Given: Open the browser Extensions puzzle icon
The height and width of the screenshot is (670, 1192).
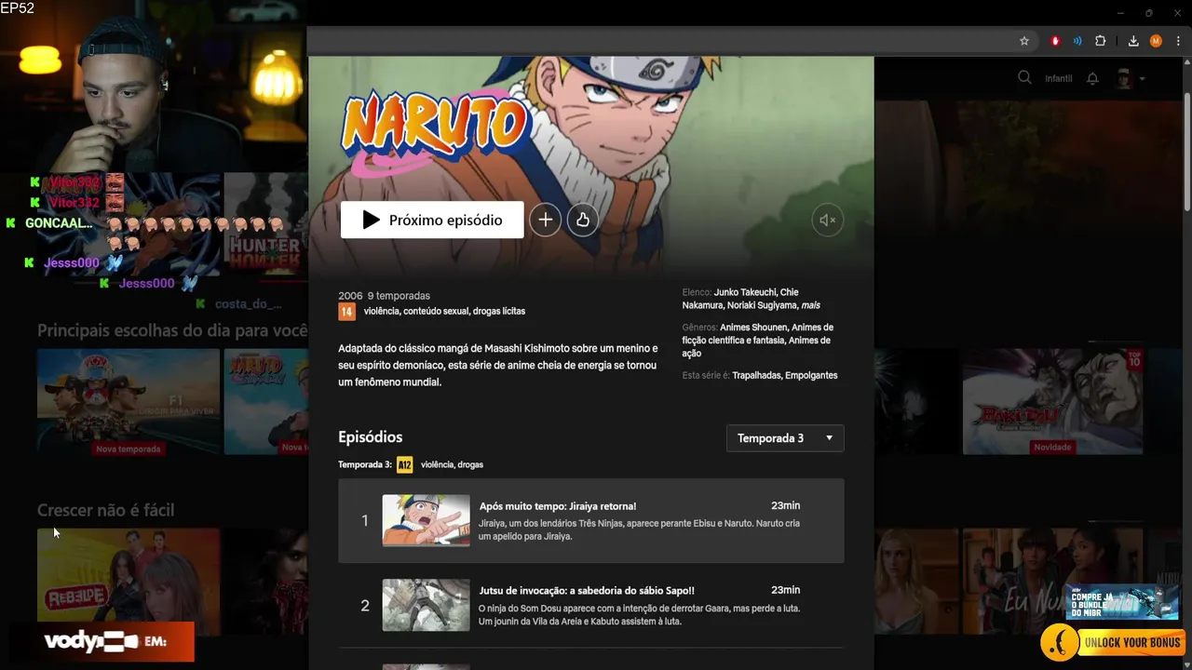Looking at the screenshot, I should coord(1101,41).
